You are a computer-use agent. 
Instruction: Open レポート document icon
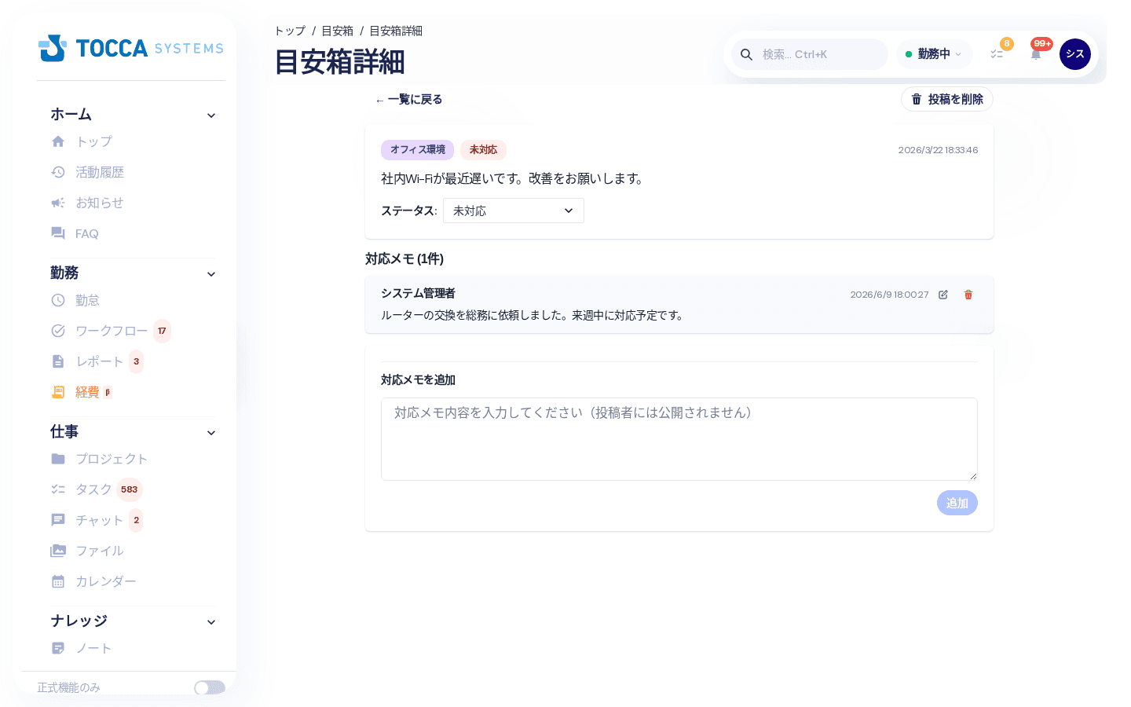tap(58, 361)
